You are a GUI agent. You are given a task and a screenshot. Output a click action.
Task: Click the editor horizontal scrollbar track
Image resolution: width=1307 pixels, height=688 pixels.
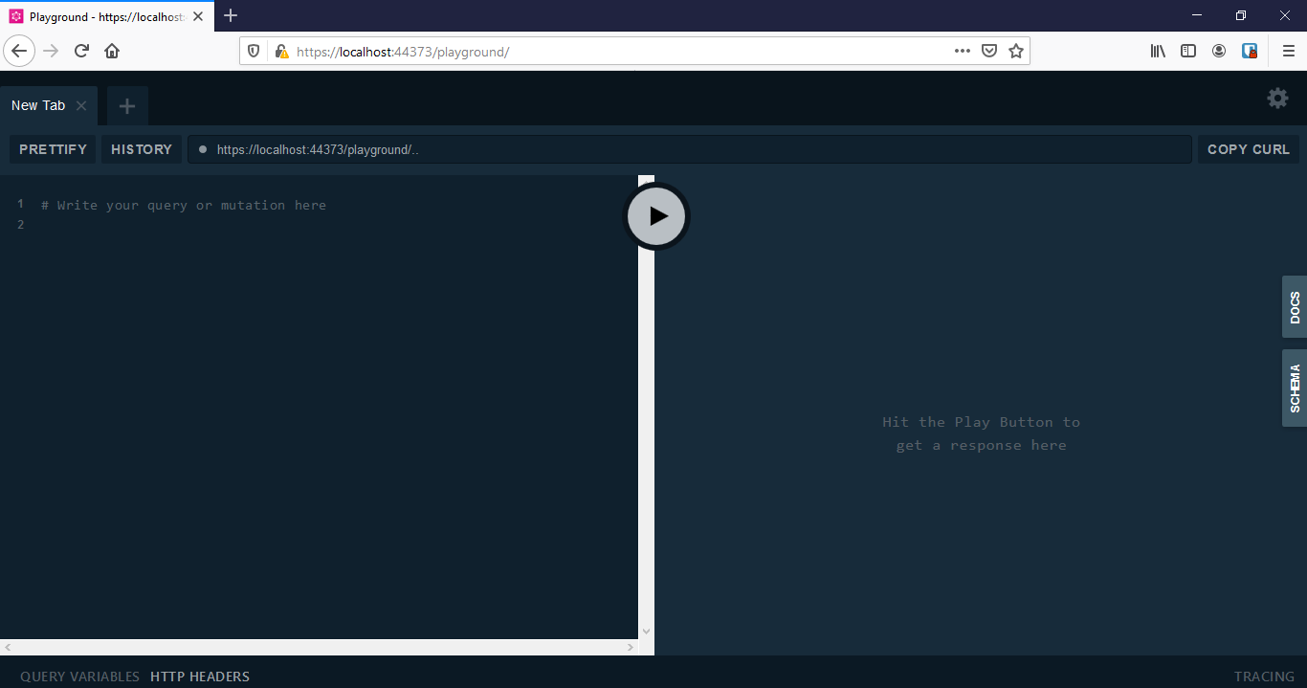tap(319, 647)
